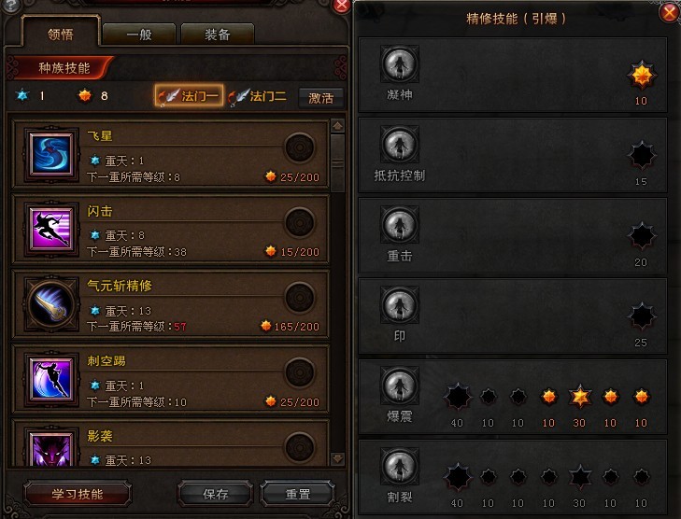Select the 抵抗控制 refinement icon
Image resolution: width=681 pixels, height=519 pixels.
pos(400,145)
